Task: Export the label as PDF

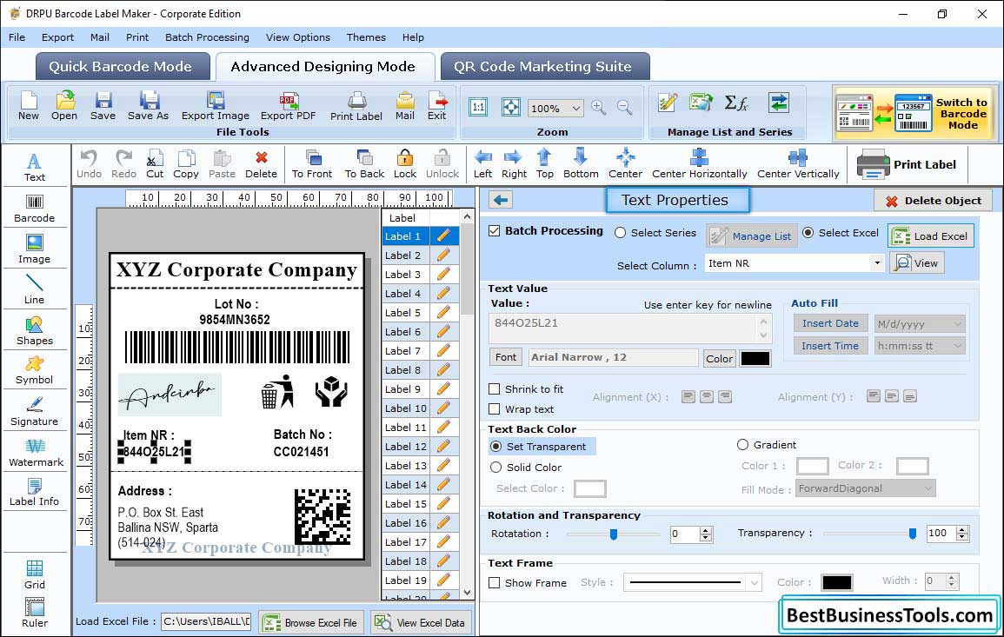Action: tap(288, 106)
